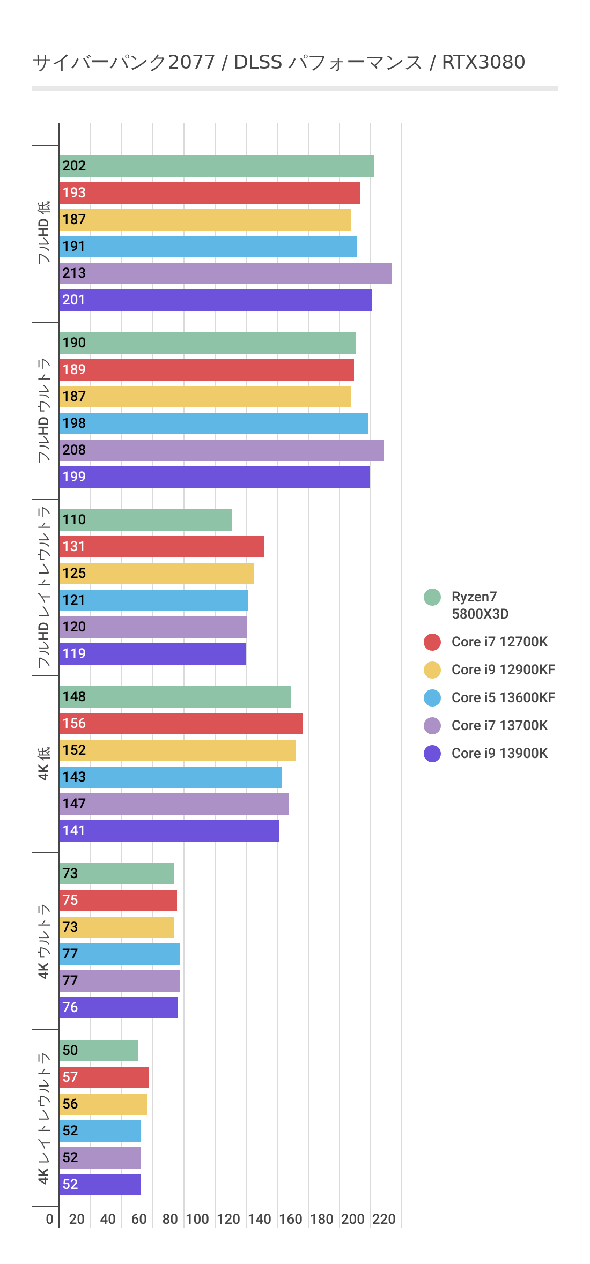
Task: Click the red bar with value 156
Action: click(181, 724)
